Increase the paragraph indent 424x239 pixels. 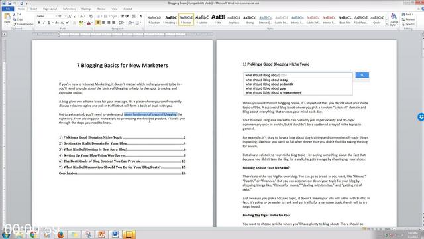coord(127,17)
